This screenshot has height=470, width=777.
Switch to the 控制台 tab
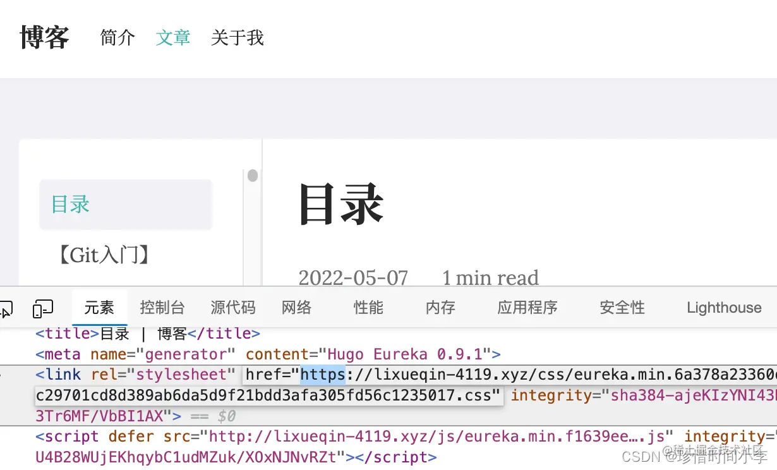162,308
